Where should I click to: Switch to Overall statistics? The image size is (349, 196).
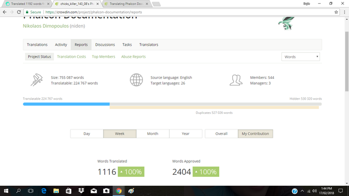point(221,134)
